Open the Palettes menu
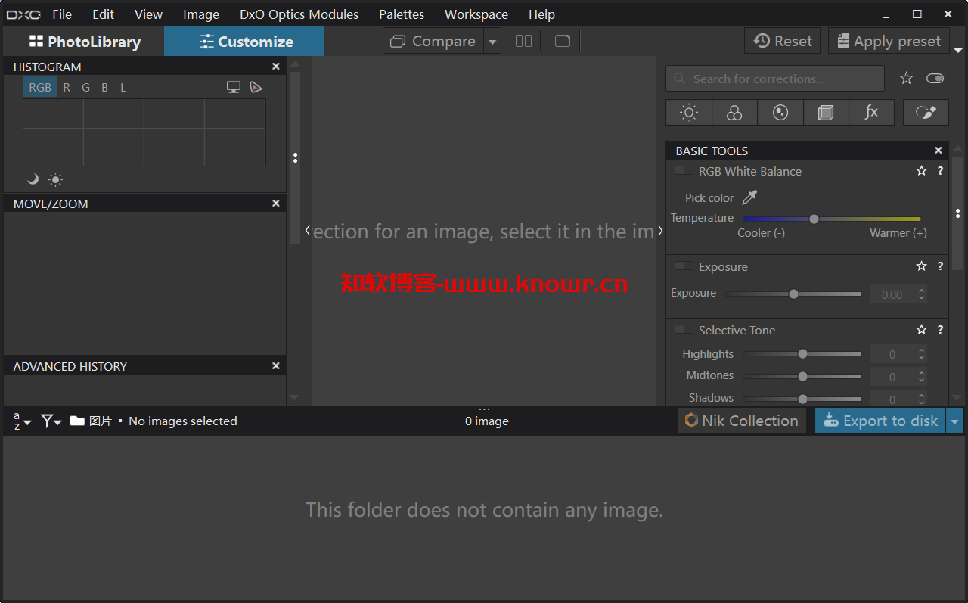Screen dimensions: 968x603 tap(402, 14)
